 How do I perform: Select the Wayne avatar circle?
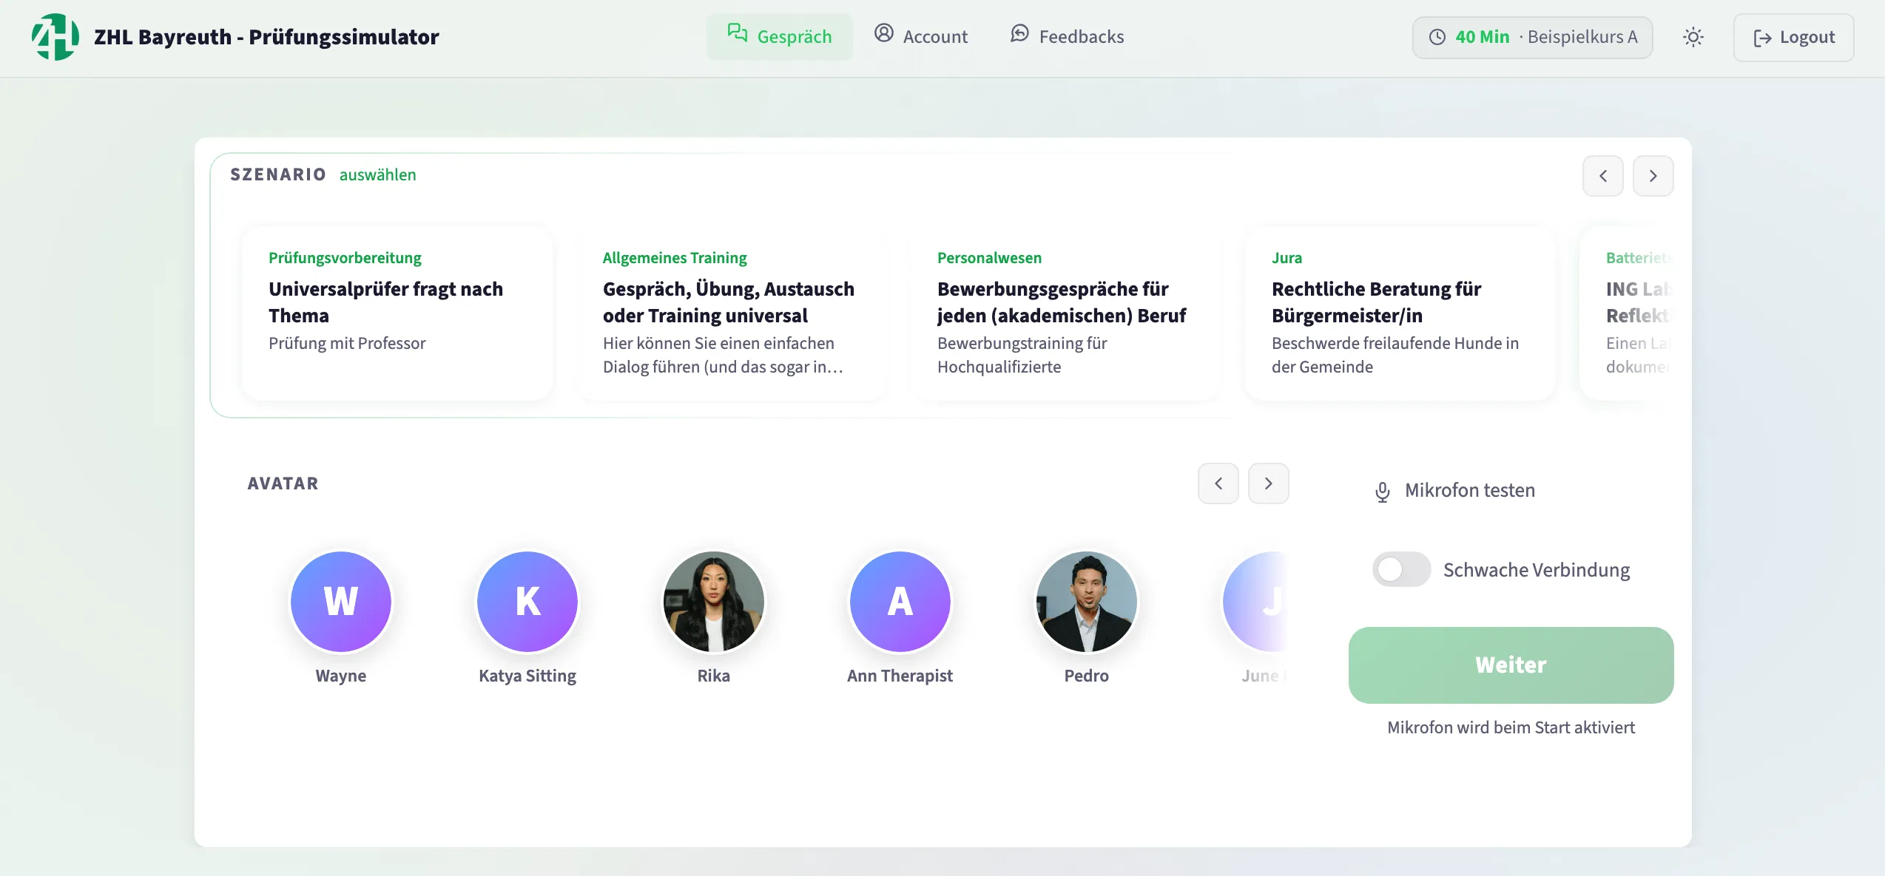click(x=341, y=602)
